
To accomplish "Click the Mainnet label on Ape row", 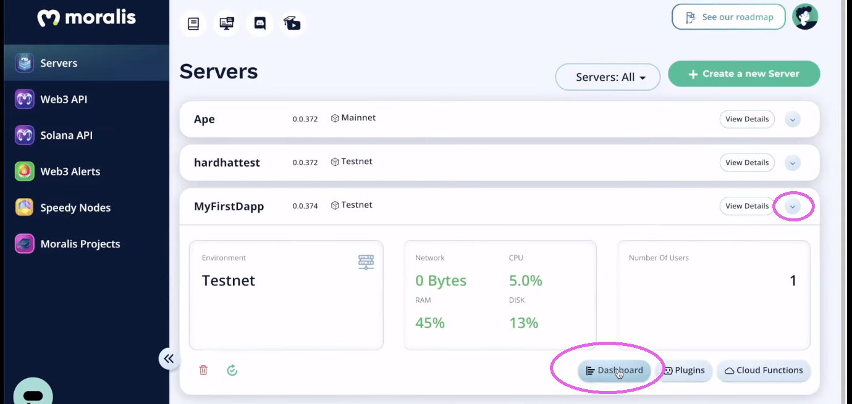I will [x=358, y=118].
